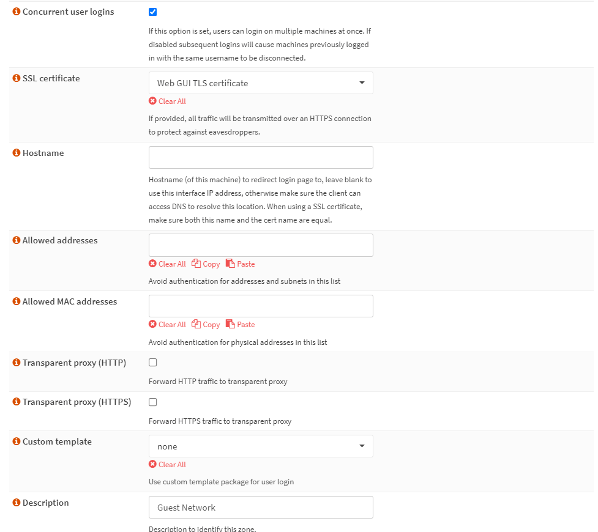Image resolution: width=598 pixels, height=532 pixels.
Task: Click info icon next to Description label
Action: pos(17,503)
